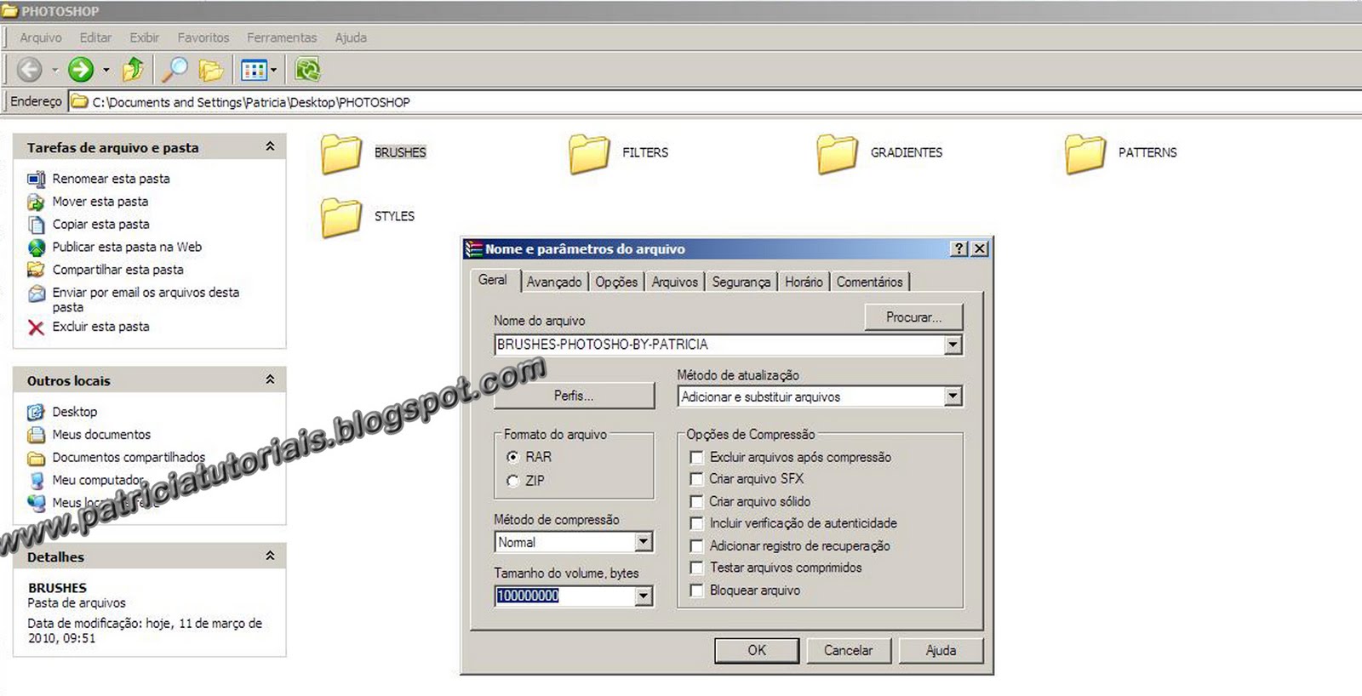This screenshot has width=1362, height=696.
Task: Open Documentos compartilhados folder icon
Action: [36, 458]
